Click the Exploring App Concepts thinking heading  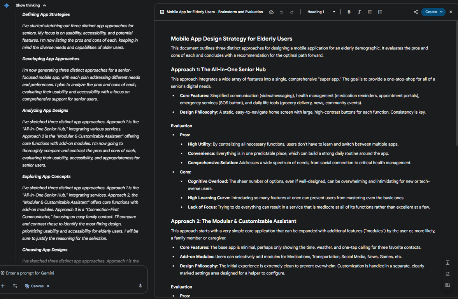tap(46, 176)
